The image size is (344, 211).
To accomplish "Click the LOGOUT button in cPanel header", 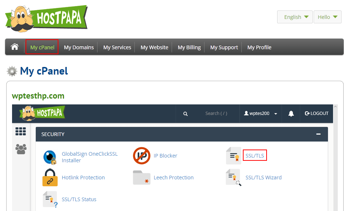I will pyautogui.click(x=317, y=114).
